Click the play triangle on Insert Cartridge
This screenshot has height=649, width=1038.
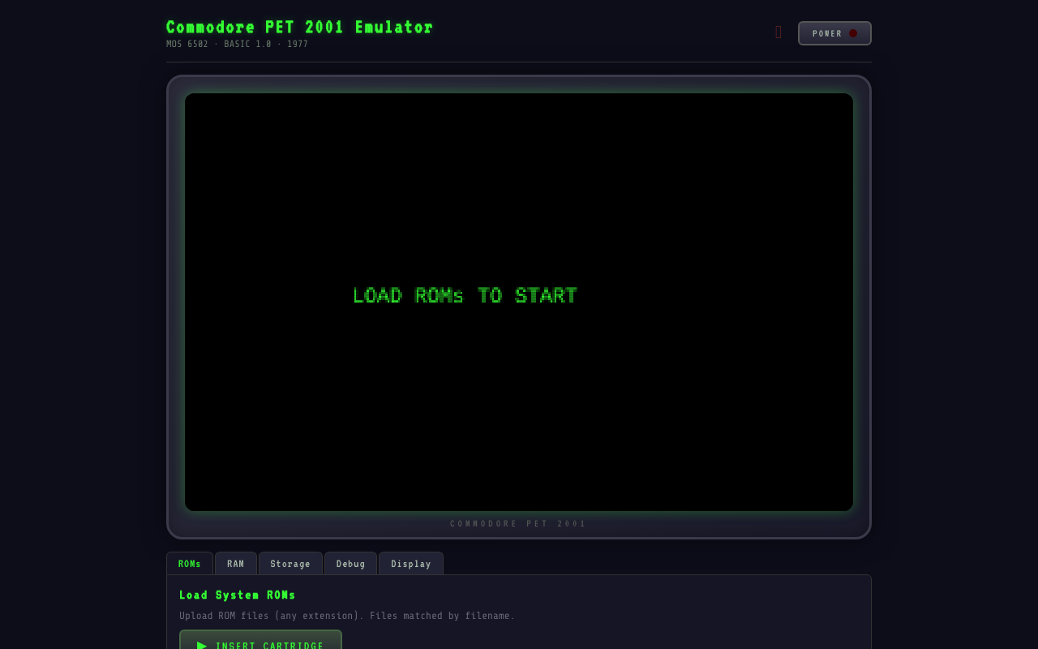202,645
